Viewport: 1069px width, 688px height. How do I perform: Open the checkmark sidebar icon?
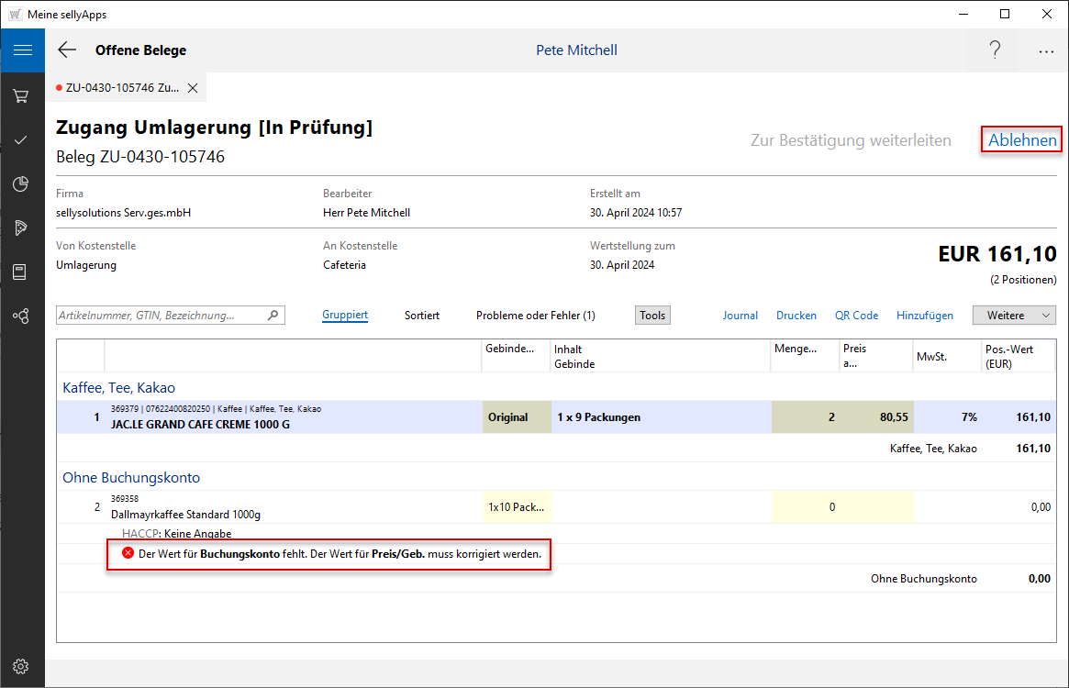pyautogui.click(x=21, y=140)
